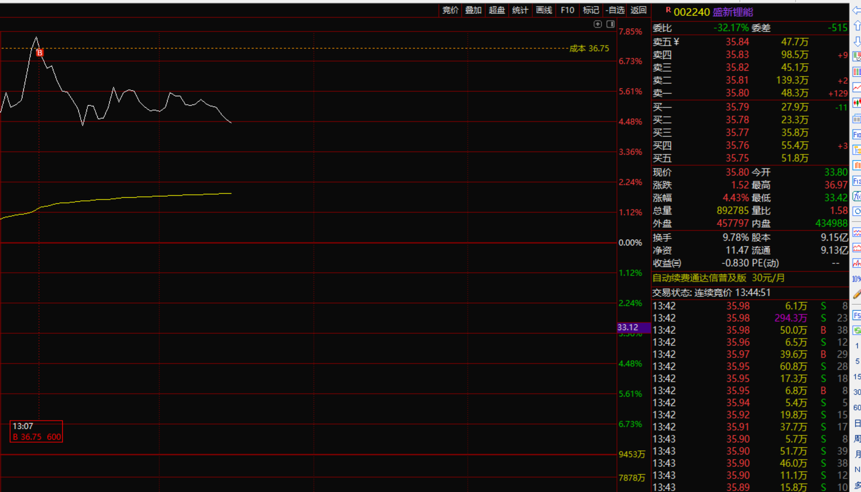Click the down arrow icon in right sidebar
Screen dimensions: 861x492
[857, 42]
